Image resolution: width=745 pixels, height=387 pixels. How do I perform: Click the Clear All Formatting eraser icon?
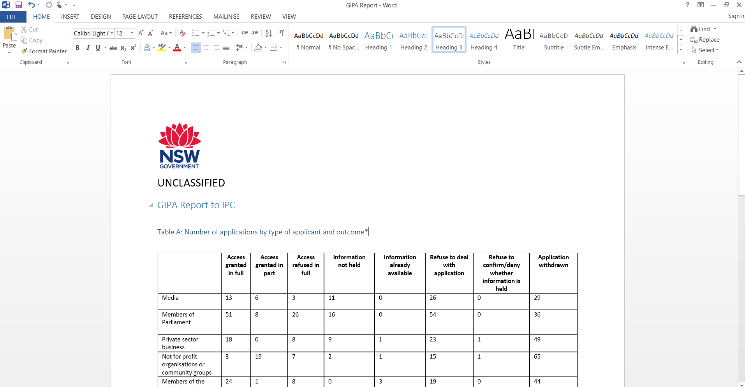(x=182, y=33)
